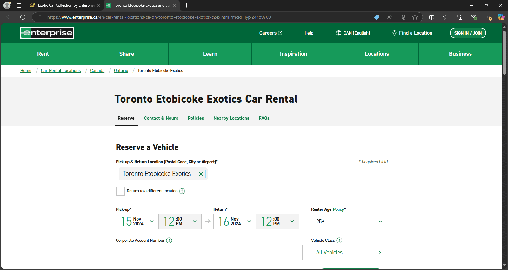
Task: Click info icon next to Return to a different location
Action: tap(182, 191)
